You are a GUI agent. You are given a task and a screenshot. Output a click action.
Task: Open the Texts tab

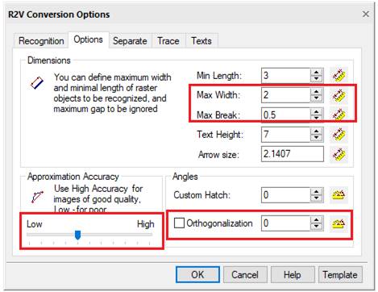click(201, 41)
